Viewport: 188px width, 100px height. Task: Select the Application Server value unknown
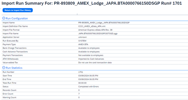coord(82,37)
